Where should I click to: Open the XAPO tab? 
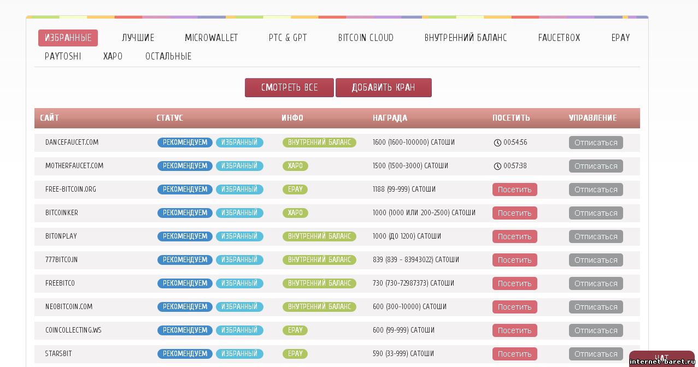point(113,56)
